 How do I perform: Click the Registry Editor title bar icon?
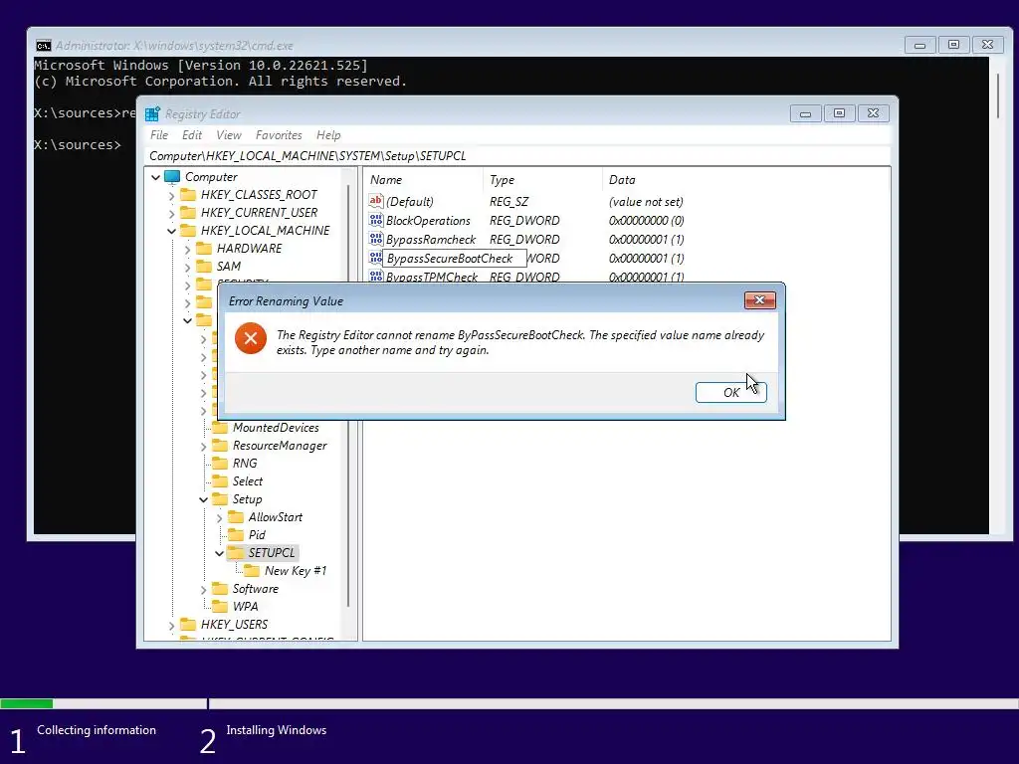pyautogui.click(x=152, y=114)
